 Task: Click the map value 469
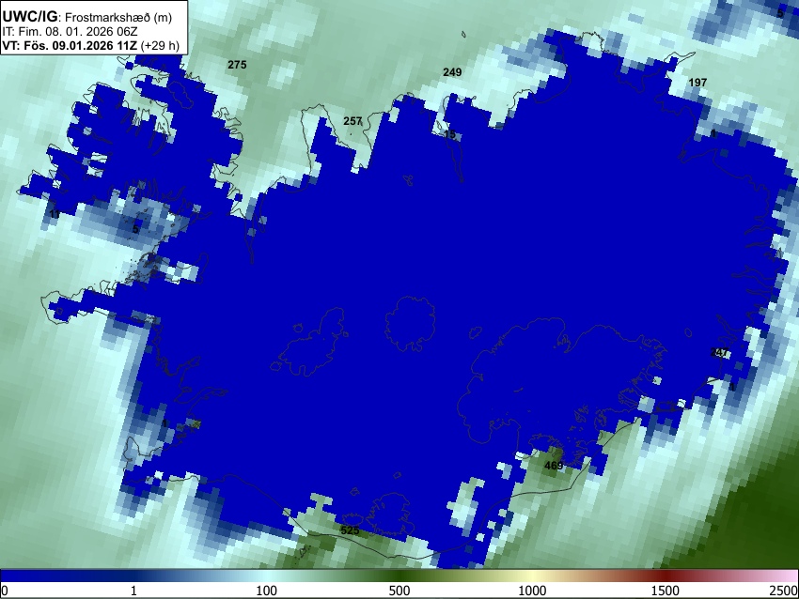click(554, 466)
